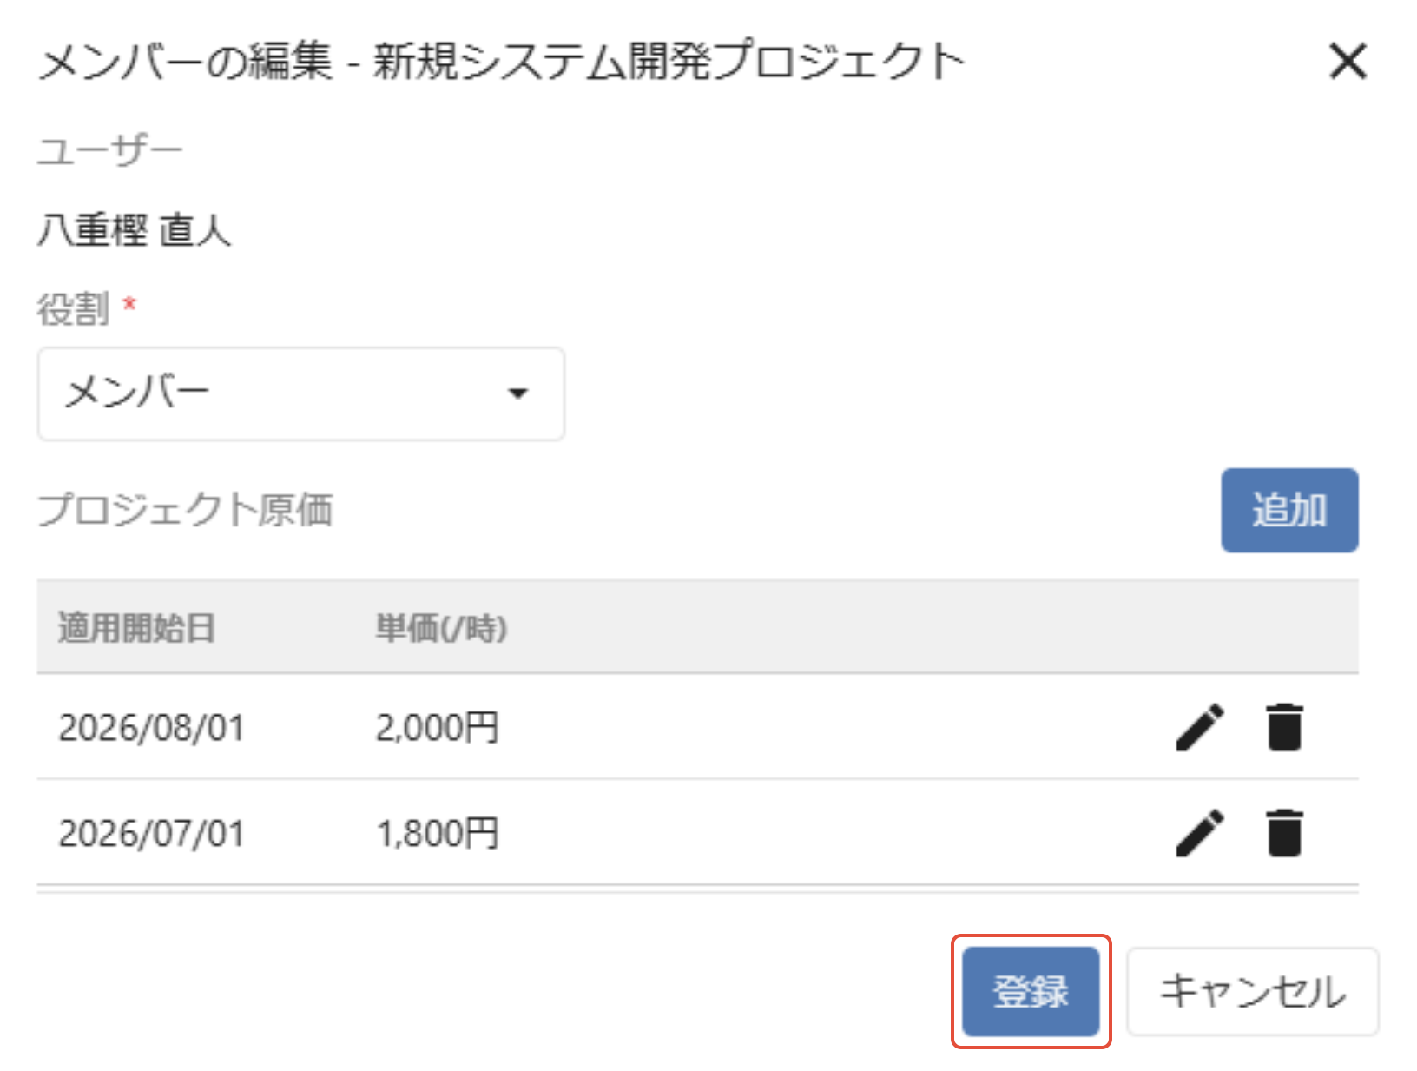Click the caret arrow in the role selector
Image resolution: width=1417 pixels, height=1071 pixels.
tap(518, 393)
